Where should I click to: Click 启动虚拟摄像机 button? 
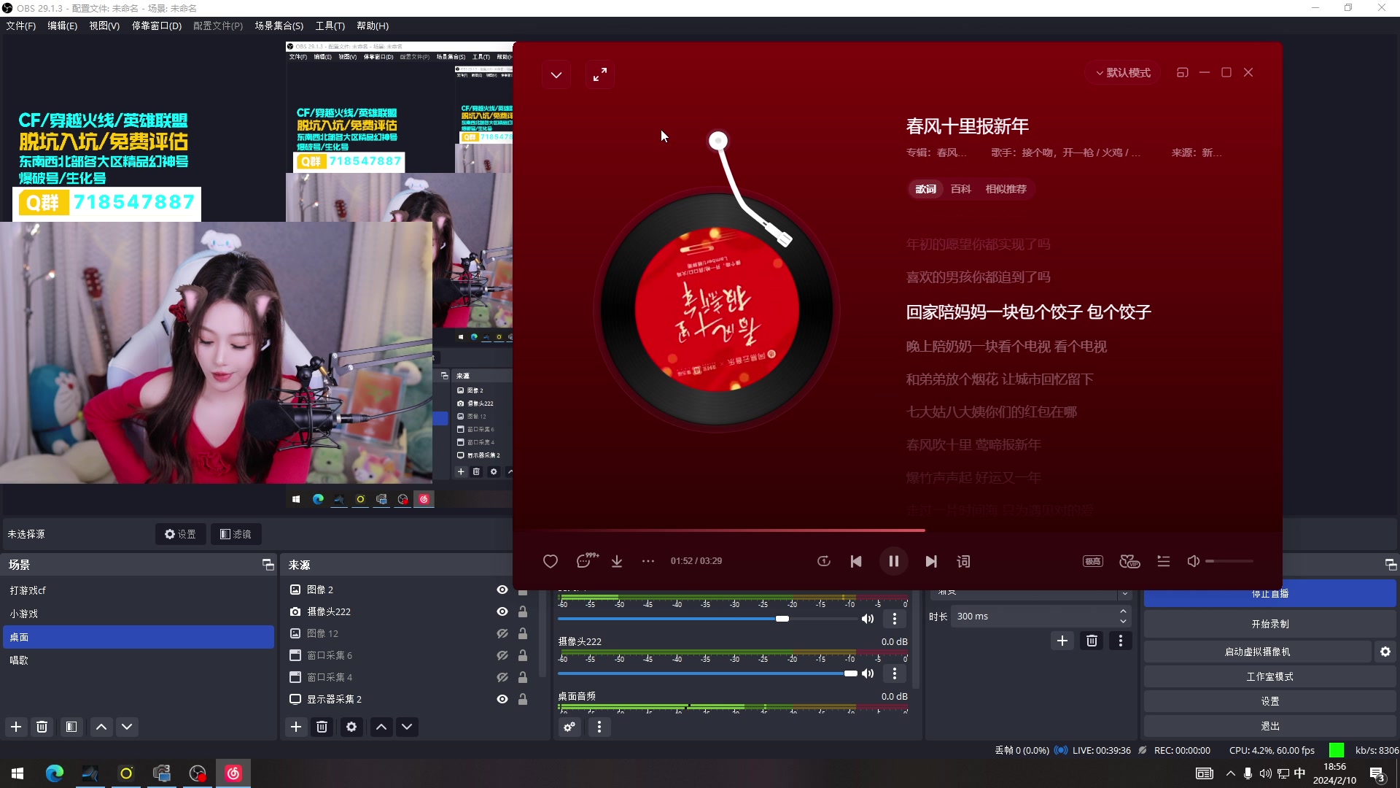point(1257,652)
